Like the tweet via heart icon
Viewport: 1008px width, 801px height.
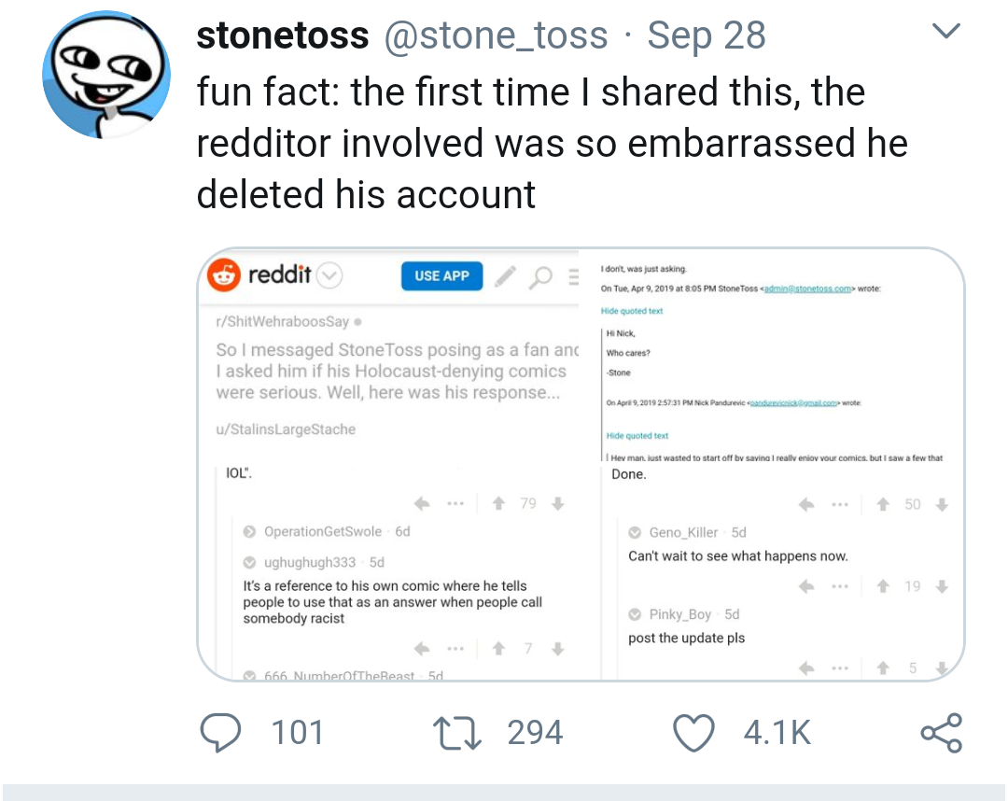pos(693,733)
